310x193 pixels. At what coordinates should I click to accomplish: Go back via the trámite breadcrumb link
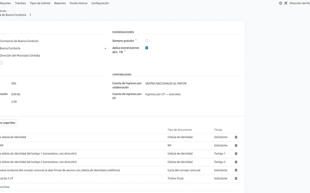pyautogui.click(x=3, y=11)
